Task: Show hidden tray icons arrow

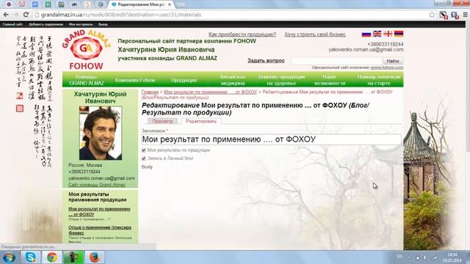Action: coord(409,257)
